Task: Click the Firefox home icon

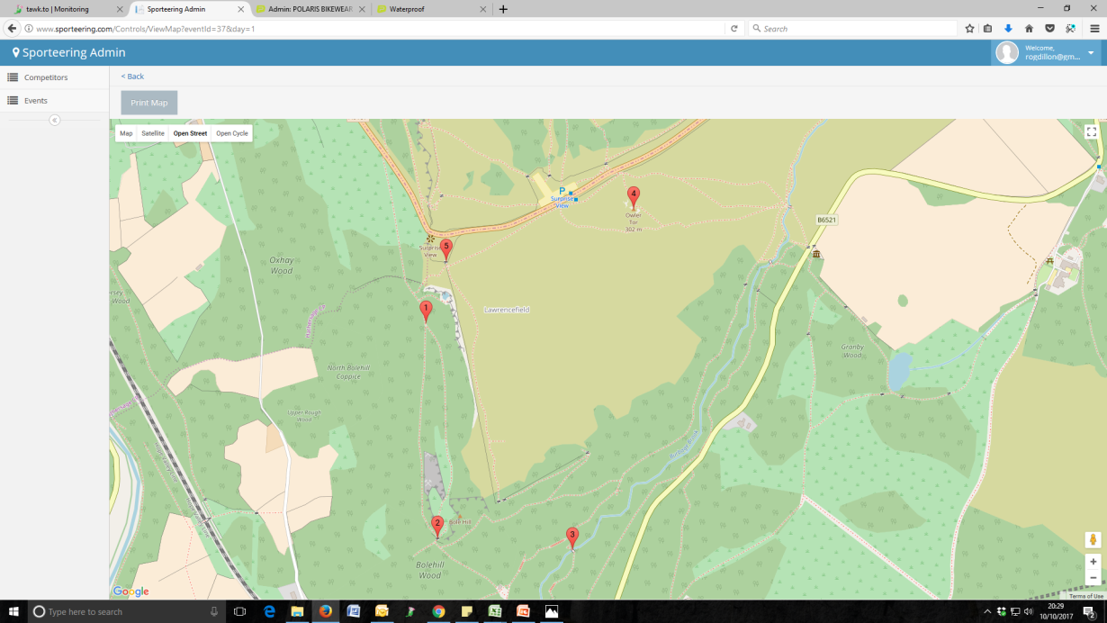Action: [1029, 28]
